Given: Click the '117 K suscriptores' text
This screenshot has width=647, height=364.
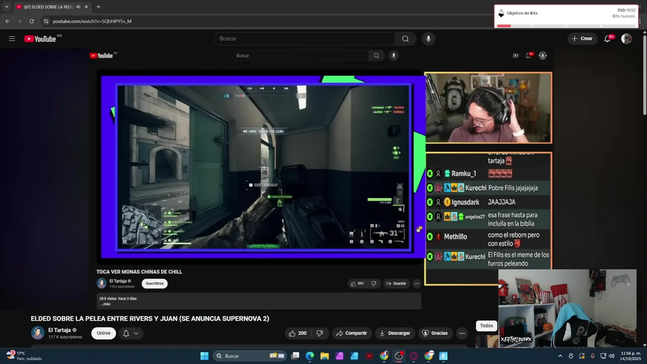Looking at the screenshot, I should tap(65, 337).
